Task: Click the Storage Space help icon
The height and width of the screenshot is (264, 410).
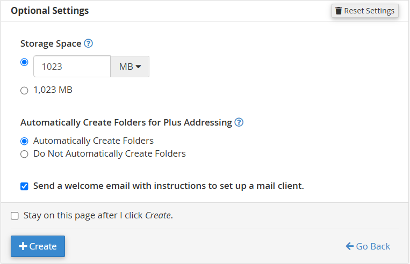Action: tap(89, 43)
